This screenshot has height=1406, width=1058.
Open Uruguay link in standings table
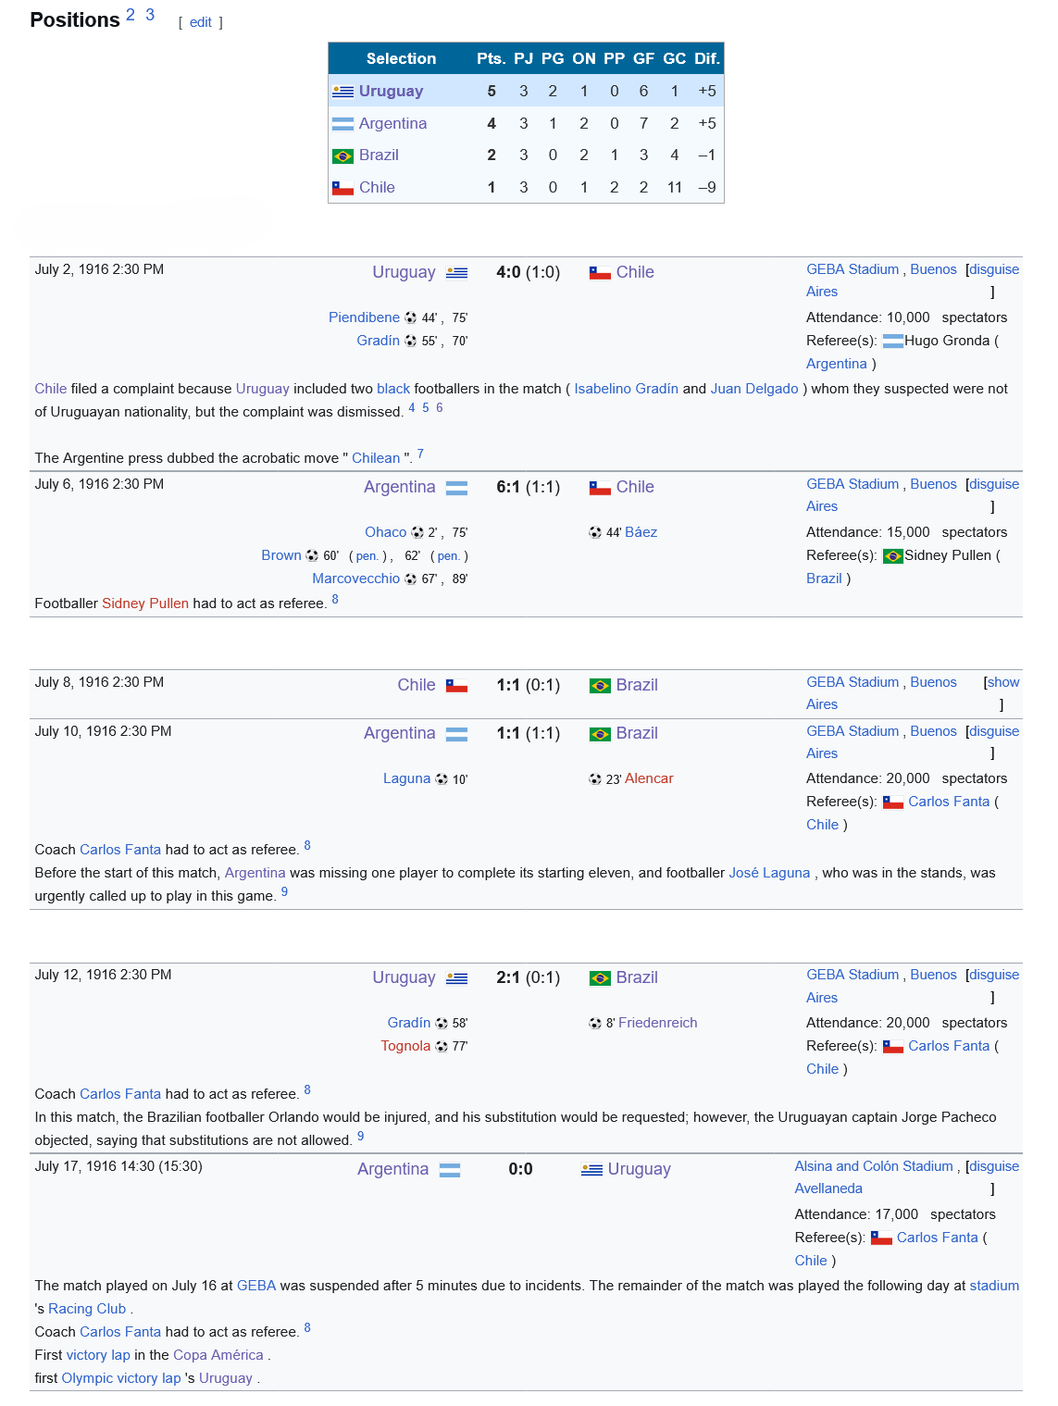(x=391, y=92)
